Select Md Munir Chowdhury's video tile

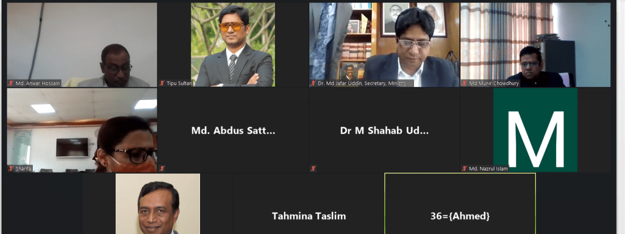[535, 45]
